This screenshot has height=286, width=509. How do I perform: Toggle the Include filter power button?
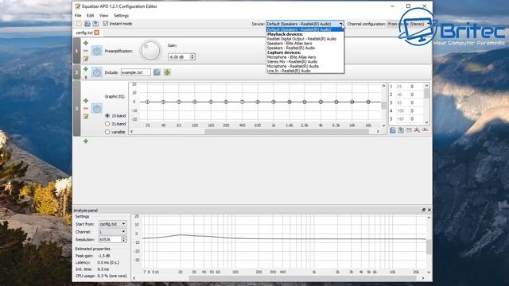(x=97, y=72)
